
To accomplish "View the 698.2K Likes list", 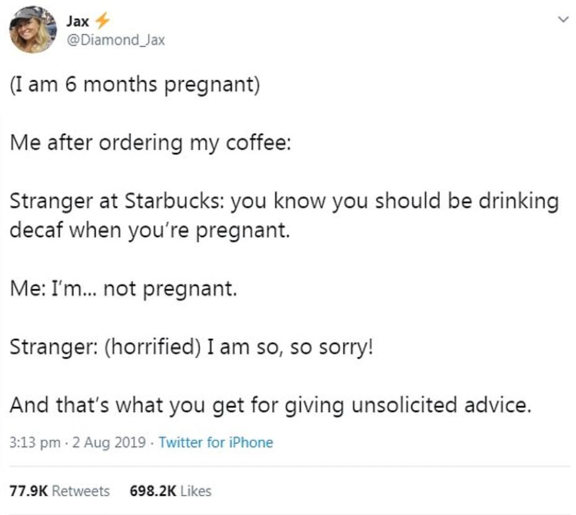I will pyautogui.click(x=170, y=491).
